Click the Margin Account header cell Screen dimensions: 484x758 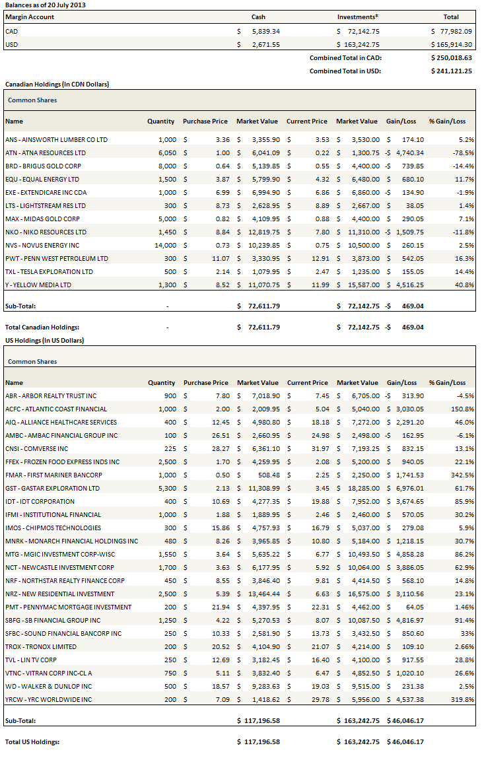pyautogui.click(x=30, y=17)
